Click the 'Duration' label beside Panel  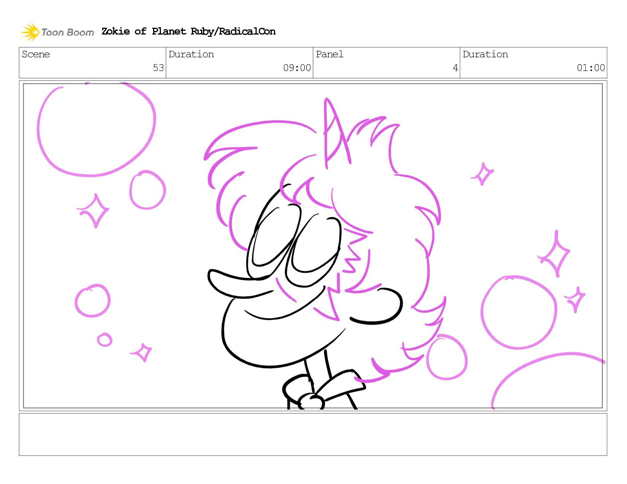[x=485, y=54]
